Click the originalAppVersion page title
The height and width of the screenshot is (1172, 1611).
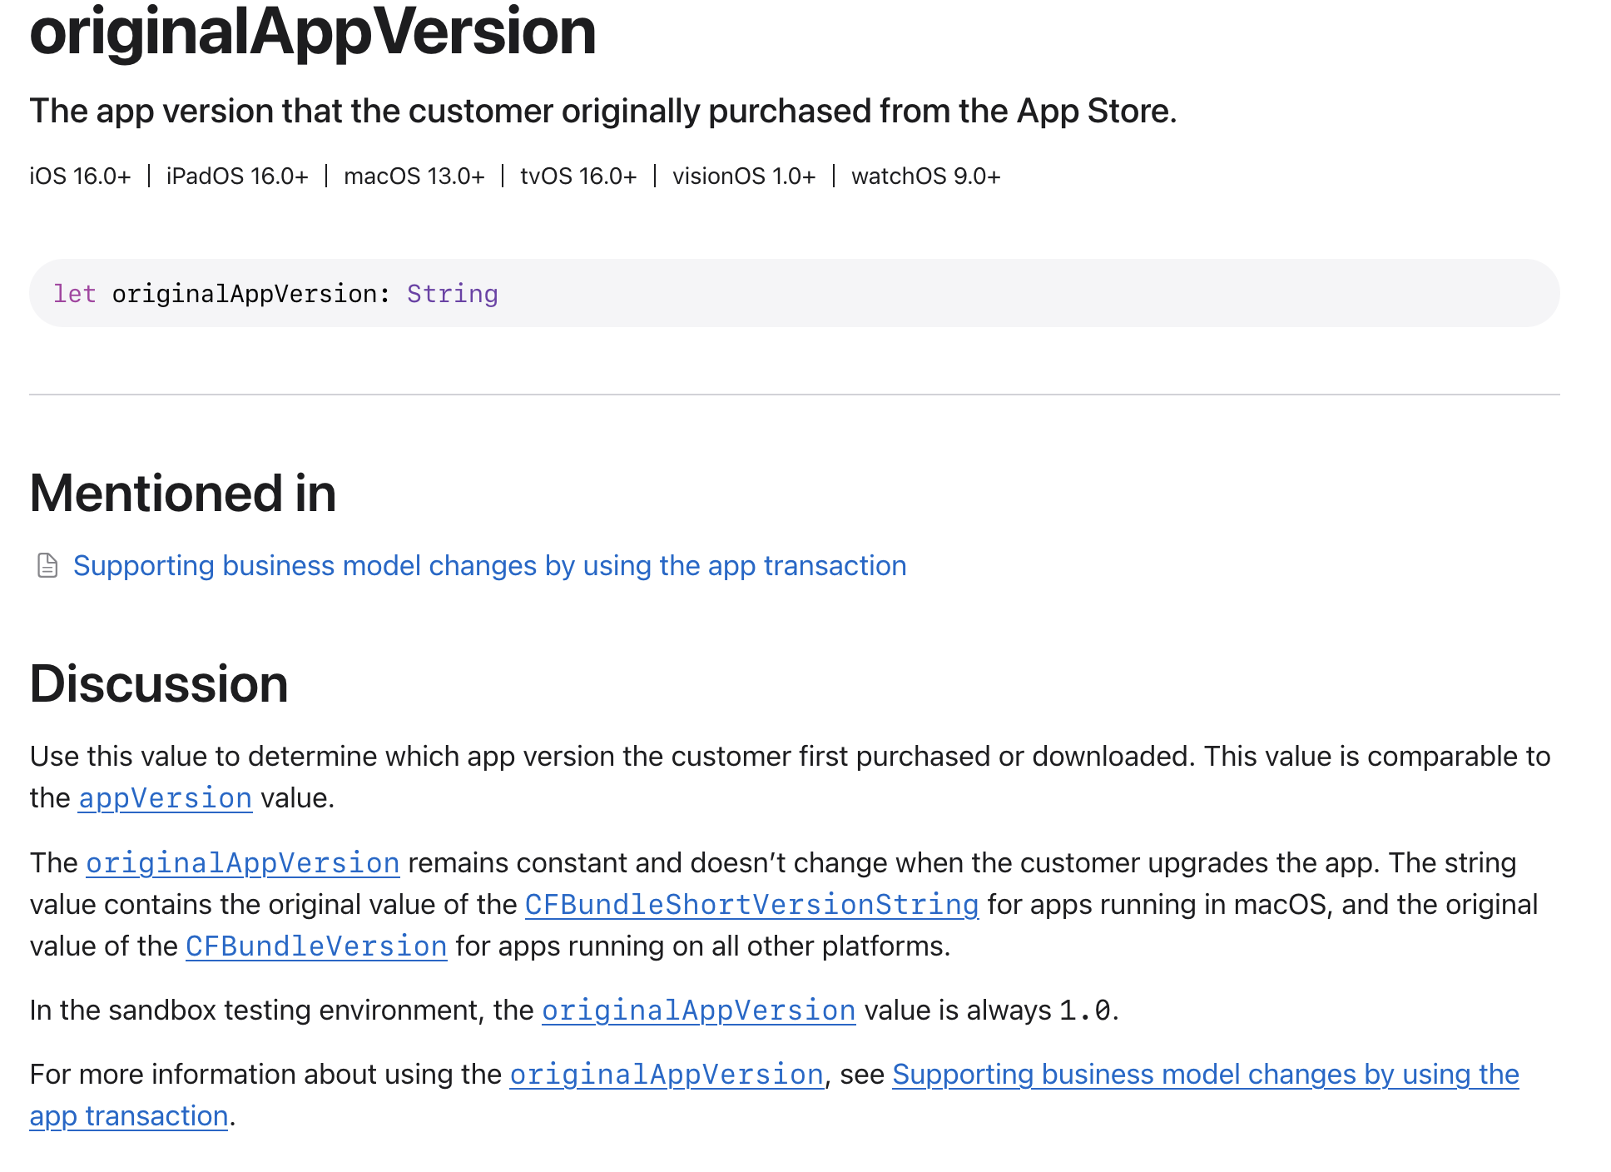(x=313, y=32)
